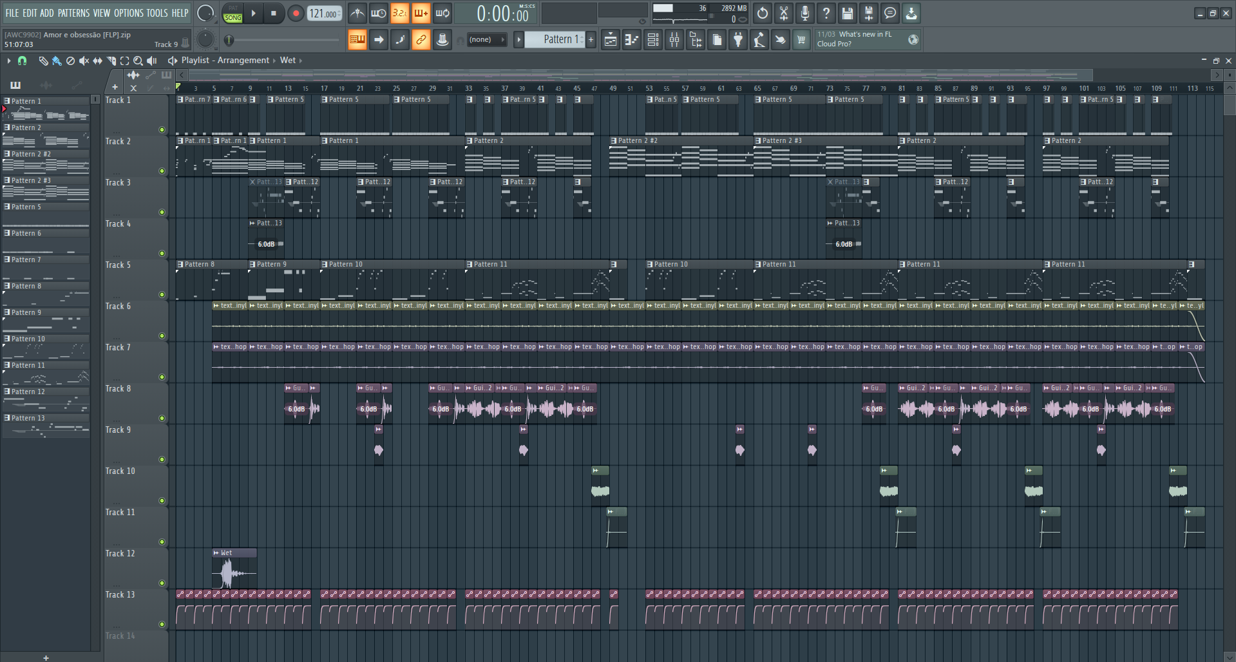Toggle typing keyboard to piano icon
The width and height of the screenshot is (1236, 662).
[357, 40]
